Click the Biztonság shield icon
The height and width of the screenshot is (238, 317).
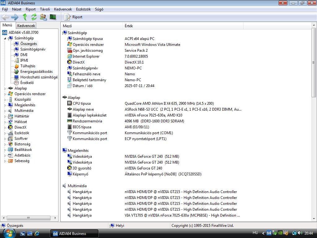click(11, 144)
